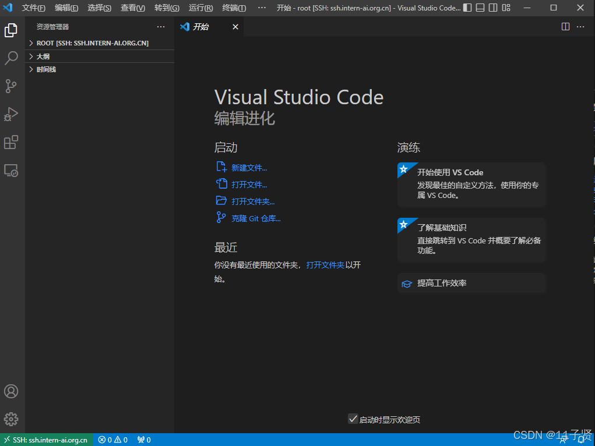Image resolution: width=595 pixels, height=446 pixels.
Task: Open the 编辑(E) menu
Action: coord(66,8)
